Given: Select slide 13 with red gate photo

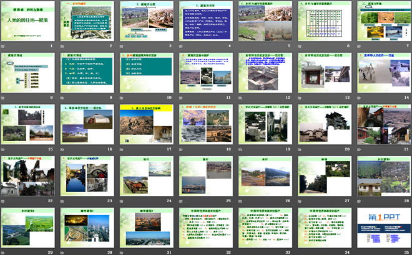Looking at the screenshot, I should [x=323, y=73].
